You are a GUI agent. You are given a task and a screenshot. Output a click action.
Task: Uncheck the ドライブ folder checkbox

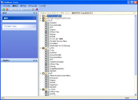43,21
